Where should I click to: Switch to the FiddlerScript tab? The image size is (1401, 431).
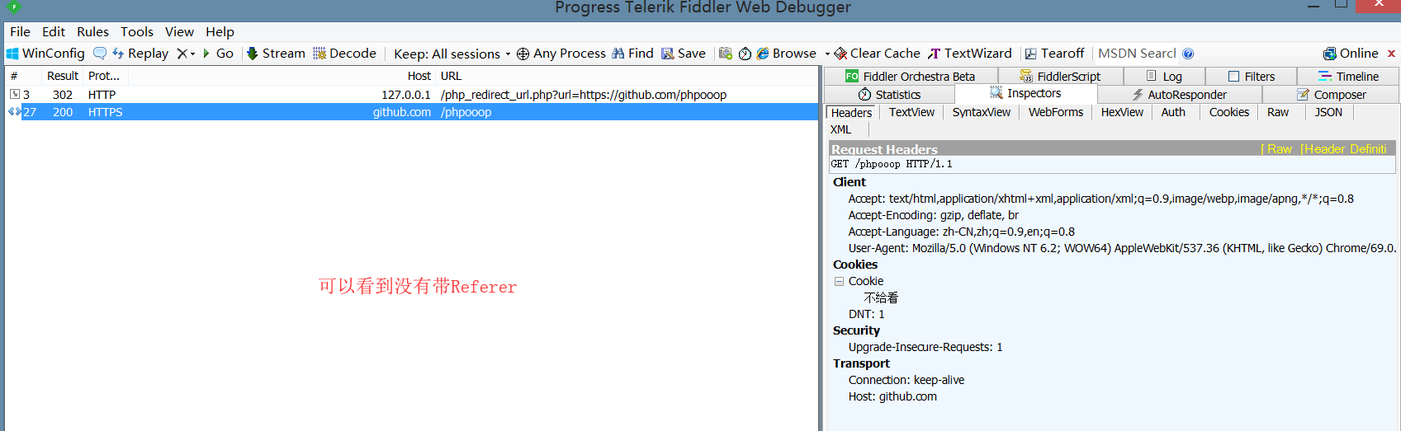(1061, 77)
